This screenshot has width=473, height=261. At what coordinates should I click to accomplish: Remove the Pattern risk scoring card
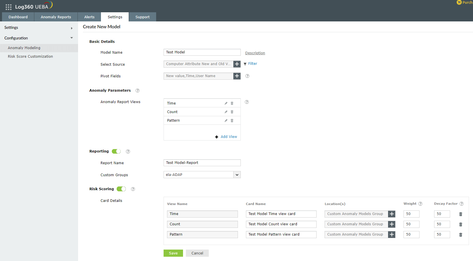461,234
